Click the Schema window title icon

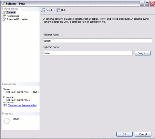4,4
